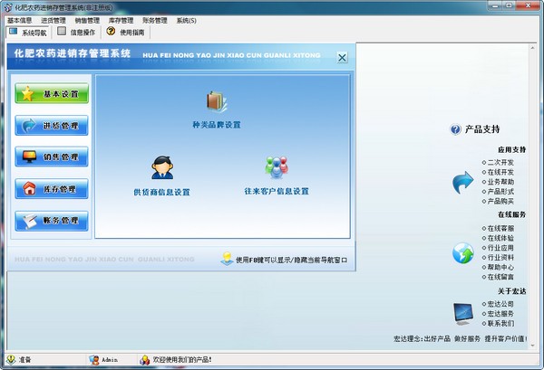Click the Admin text in status bar
Viewport: 544px width, 370px height.
pos(110,360)
